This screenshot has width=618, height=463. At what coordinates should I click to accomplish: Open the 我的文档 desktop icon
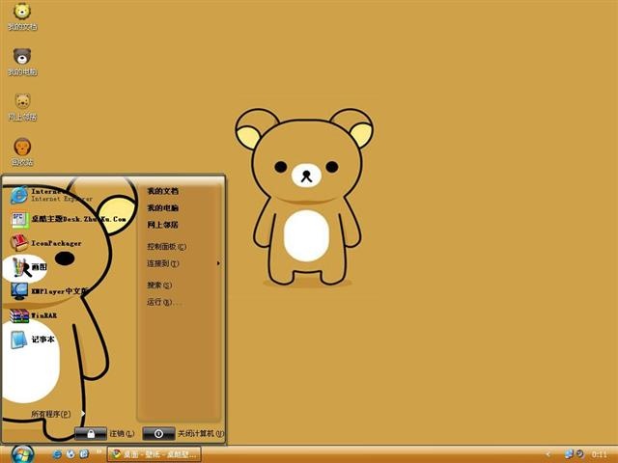22,16
